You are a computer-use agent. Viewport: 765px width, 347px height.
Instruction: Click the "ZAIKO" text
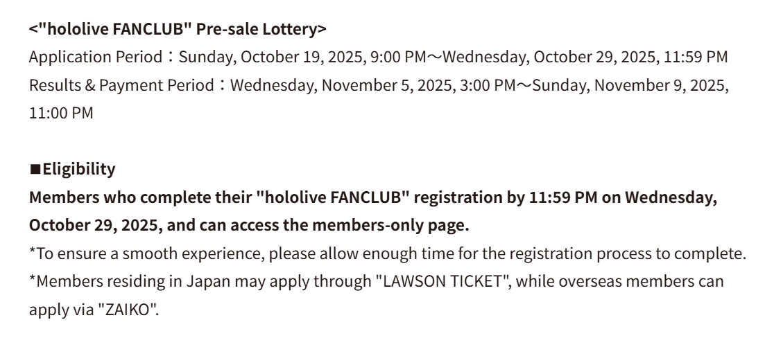tap(132, 310)
